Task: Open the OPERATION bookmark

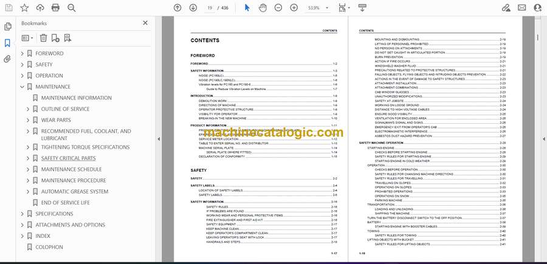Action: [x=49, y=76]
